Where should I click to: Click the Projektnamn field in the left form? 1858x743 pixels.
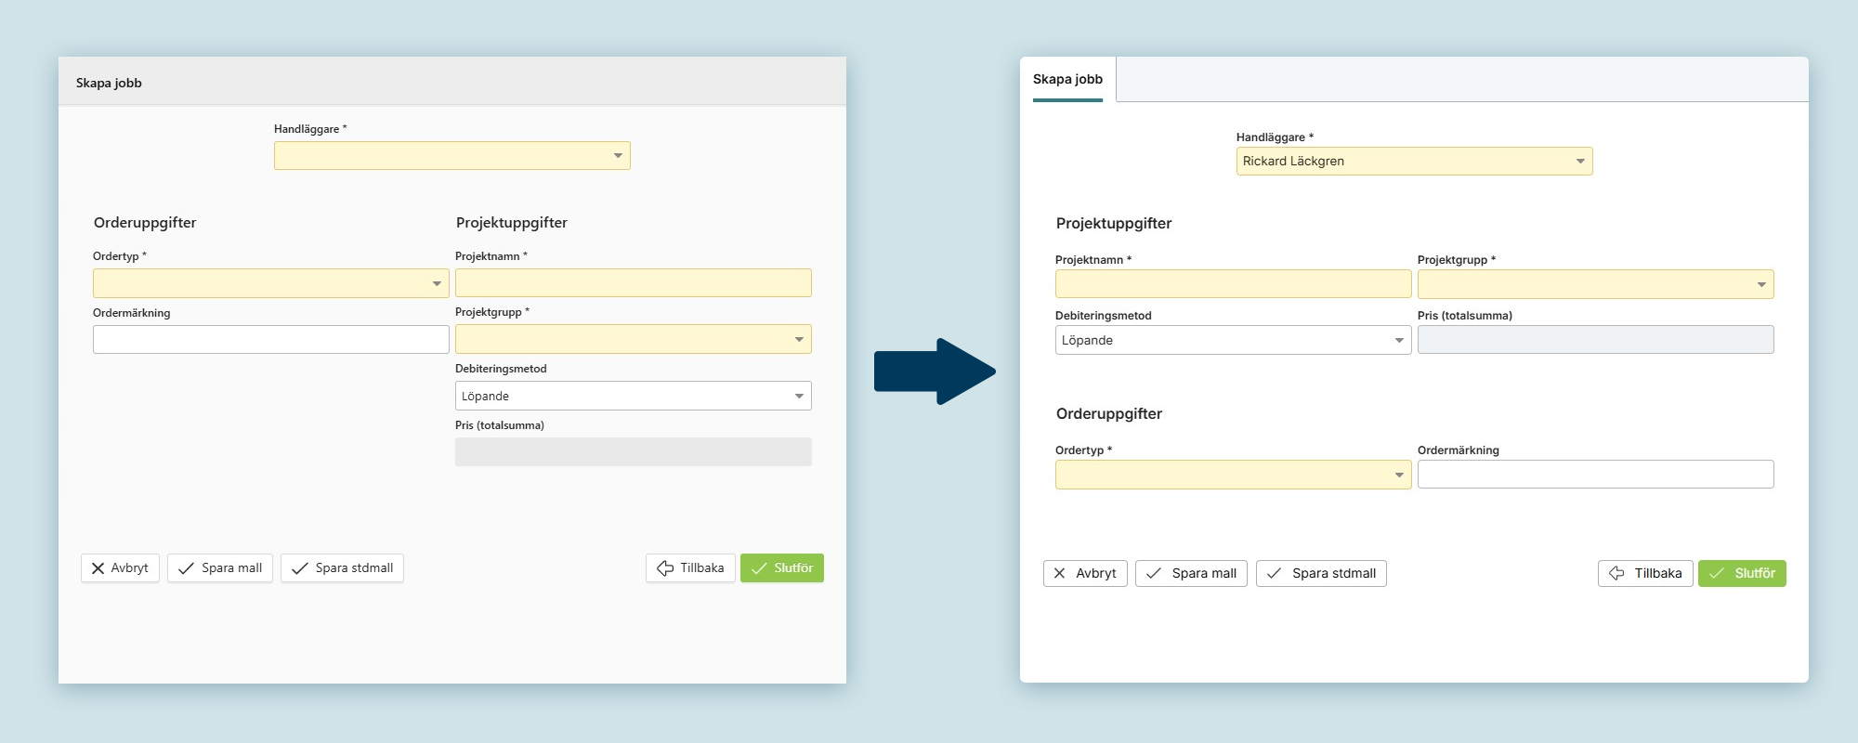pyautogui.click(x=633, y=283)
